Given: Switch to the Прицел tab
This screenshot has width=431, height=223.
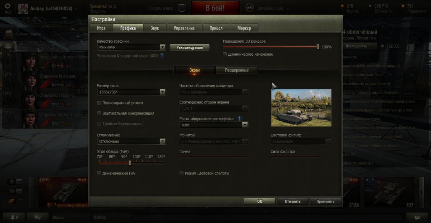Looking at the screenshot, I should (216, 28).
